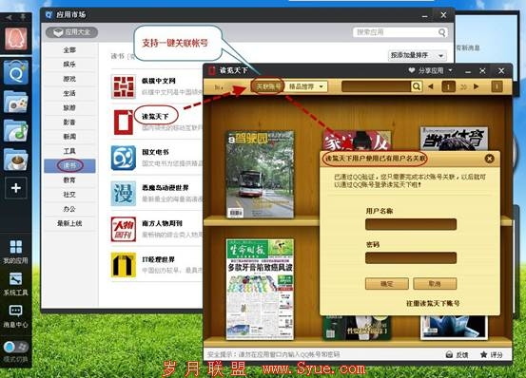This screenshot has width=526, height=378.
Task: Click the 应用大全 button in app market
Action: point(71,32)
